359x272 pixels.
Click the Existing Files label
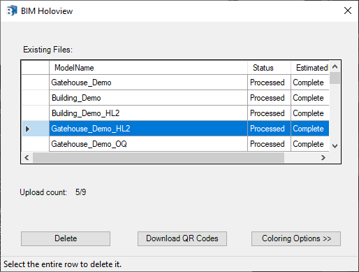(x=48, y=50)
